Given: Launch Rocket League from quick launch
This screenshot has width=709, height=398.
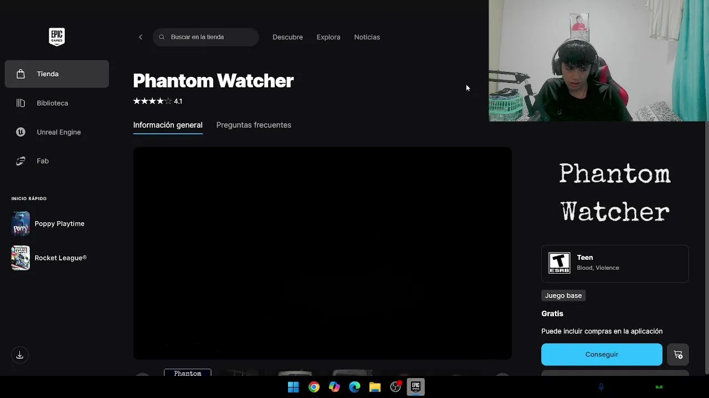Looking at the screenshot, I should (x=57, y=258).
